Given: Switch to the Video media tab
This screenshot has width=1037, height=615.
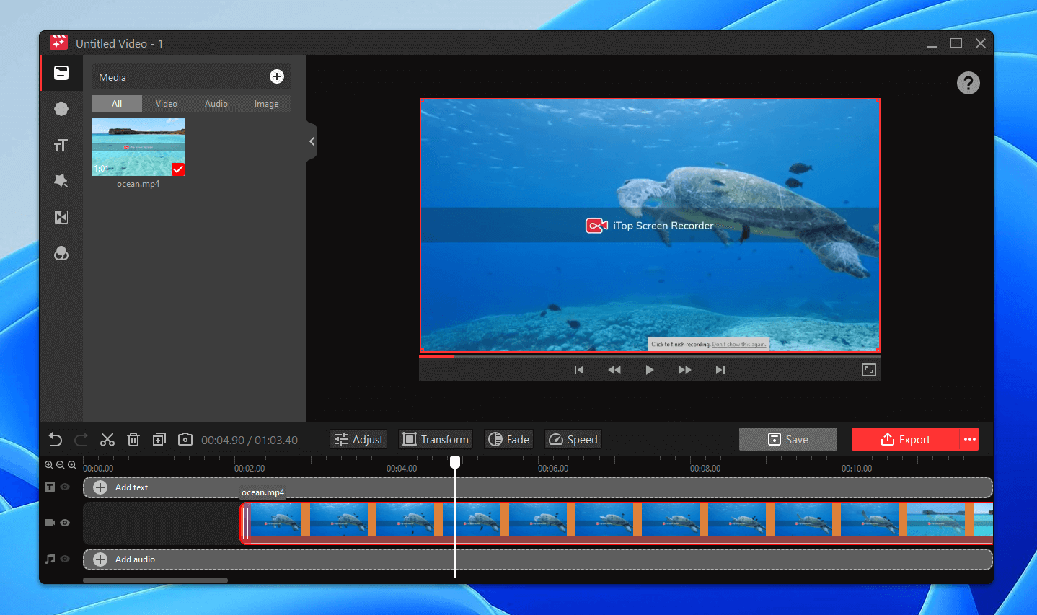Looking at the screenshot, I should (167, 104).
